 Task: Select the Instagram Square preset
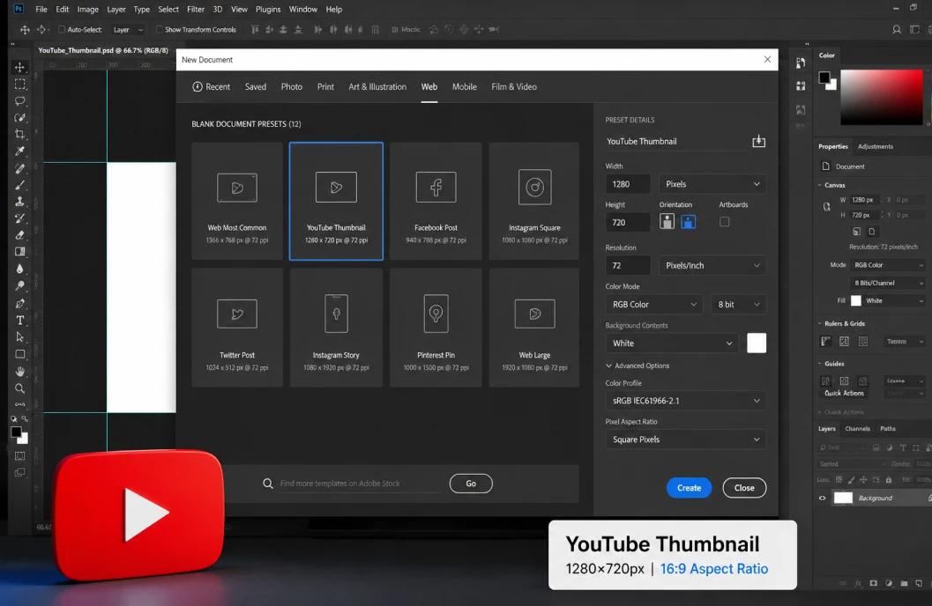point(534,201)
